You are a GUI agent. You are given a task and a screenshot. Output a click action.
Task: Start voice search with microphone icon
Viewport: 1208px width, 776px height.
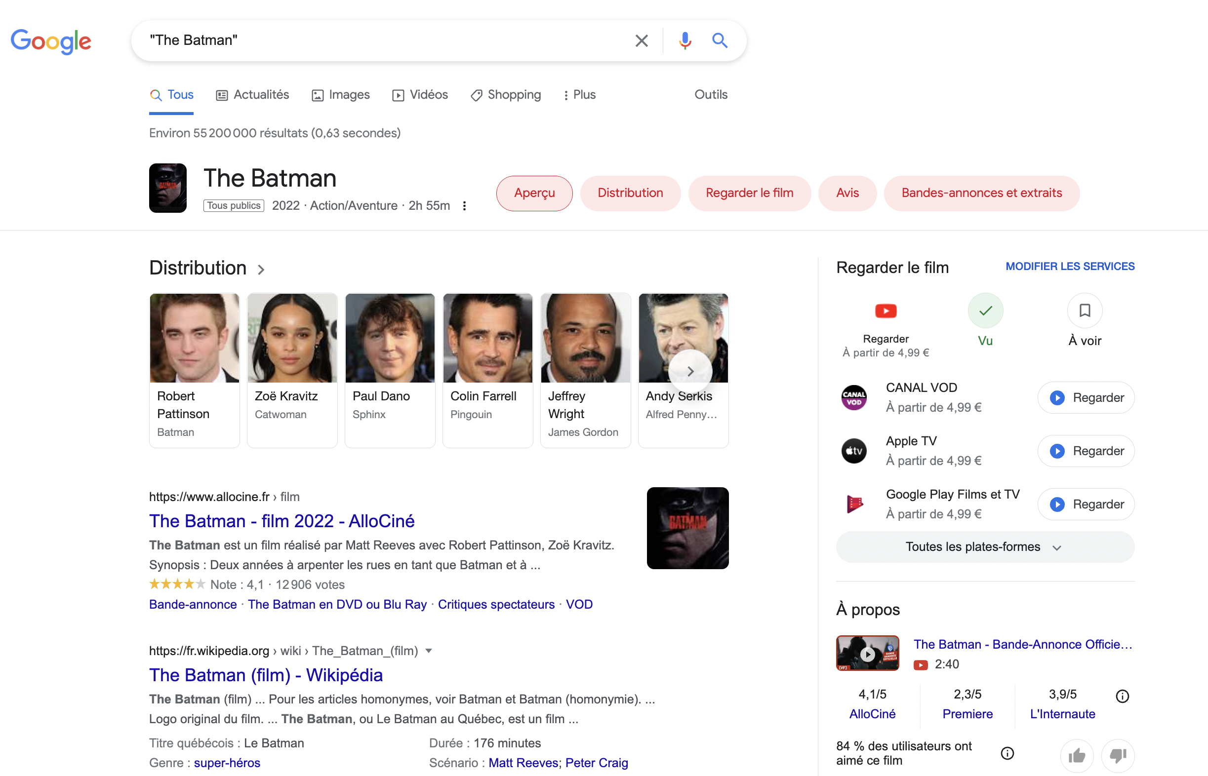coord(685,40)
